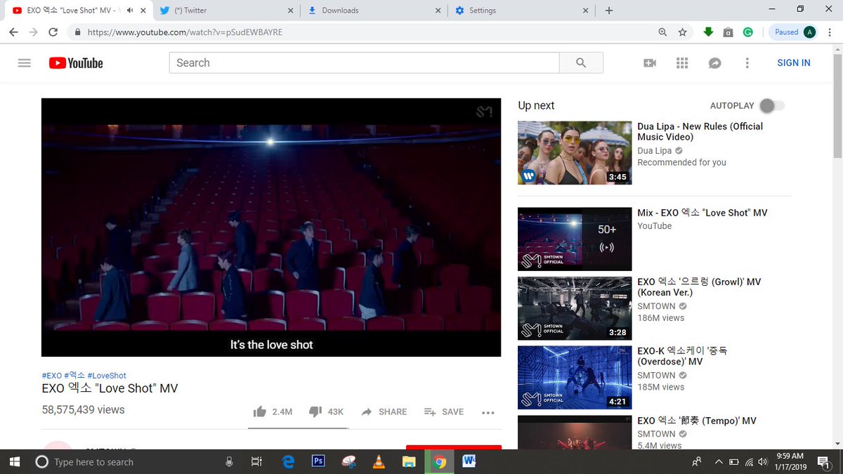Viewport: 843px width, 474px height.
Task: Open Windows Start menu
Action: pos(15,461)
